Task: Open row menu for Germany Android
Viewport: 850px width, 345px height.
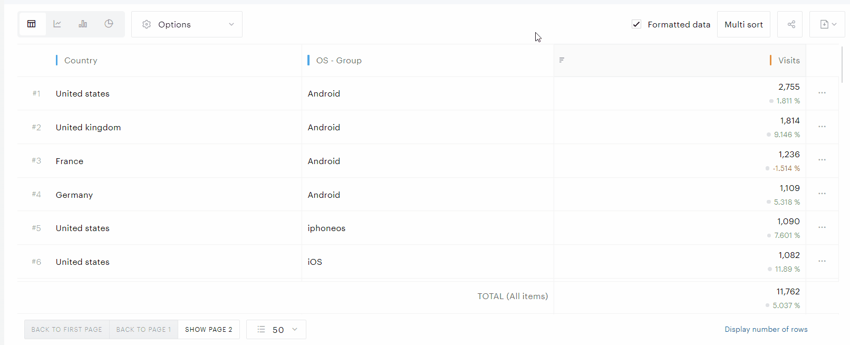Action: click(822, 194)
